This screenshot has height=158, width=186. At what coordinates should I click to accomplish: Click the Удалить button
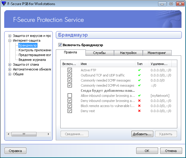point(166,134)
